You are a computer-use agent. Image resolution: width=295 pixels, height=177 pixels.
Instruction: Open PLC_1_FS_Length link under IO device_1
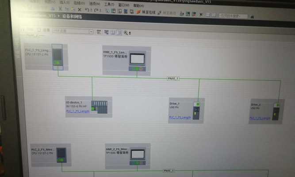(x=78, y=112)
